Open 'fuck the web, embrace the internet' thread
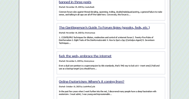Viewport: 189px width, 99px height. [85, 56]
